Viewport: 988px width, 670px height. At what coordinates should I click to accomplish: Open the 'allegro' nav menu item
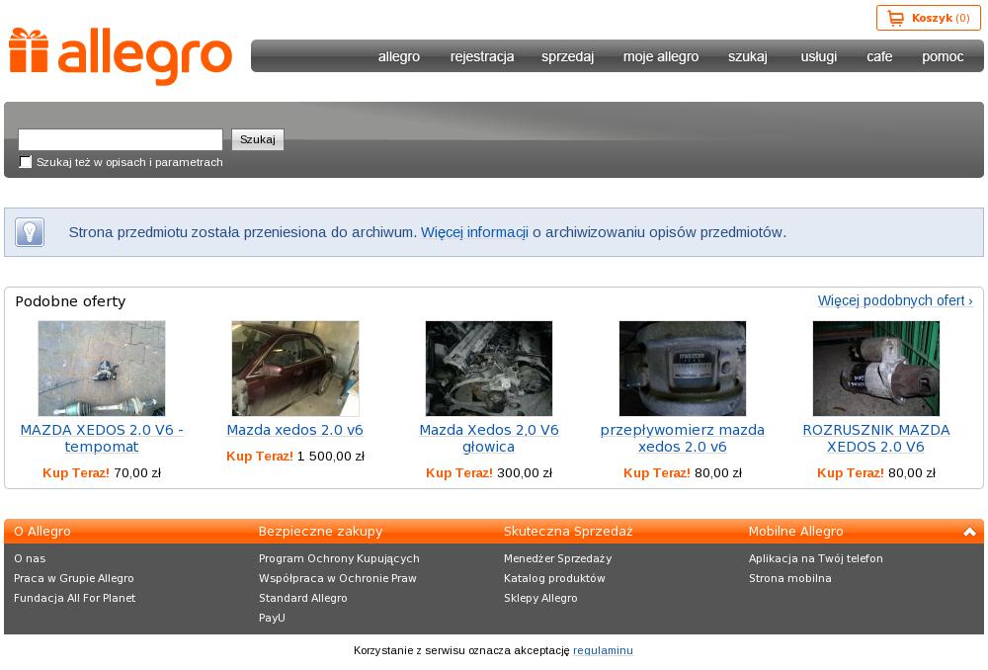point(399,56)
